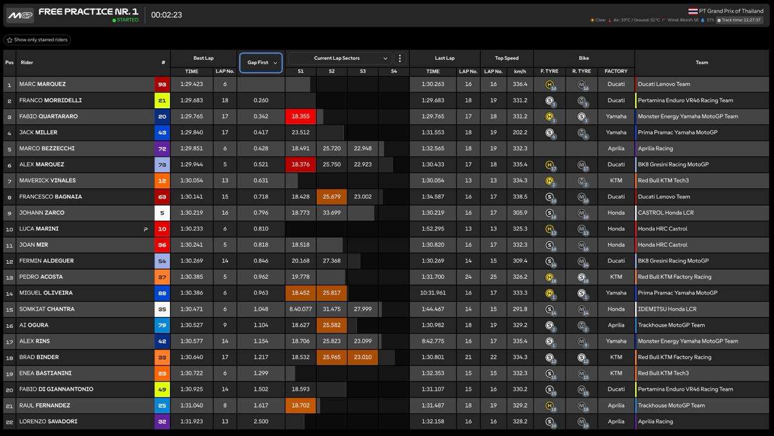774x436 pixels.
Task: Click Marc Marquez's number 93 badge
Action: [162, 85]
